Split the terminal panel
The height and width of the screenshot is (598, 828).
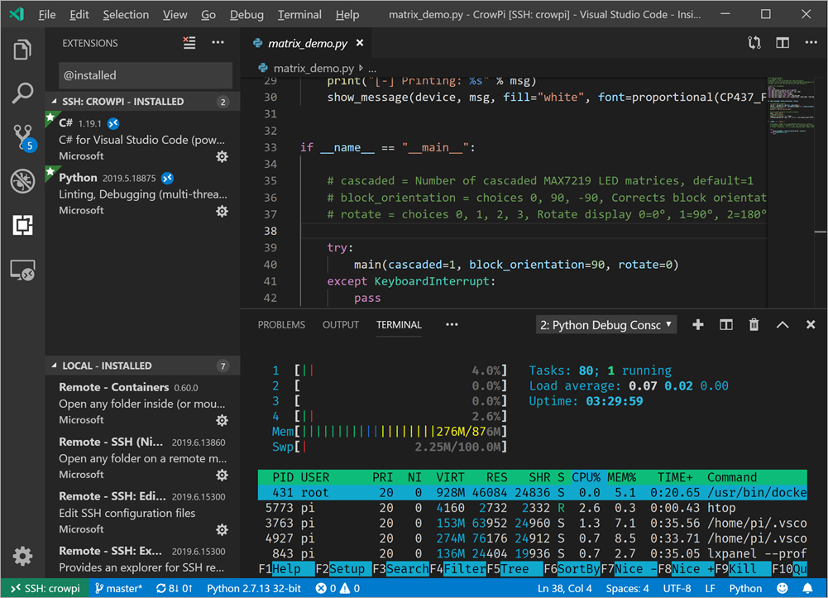[x=726, y=324]
